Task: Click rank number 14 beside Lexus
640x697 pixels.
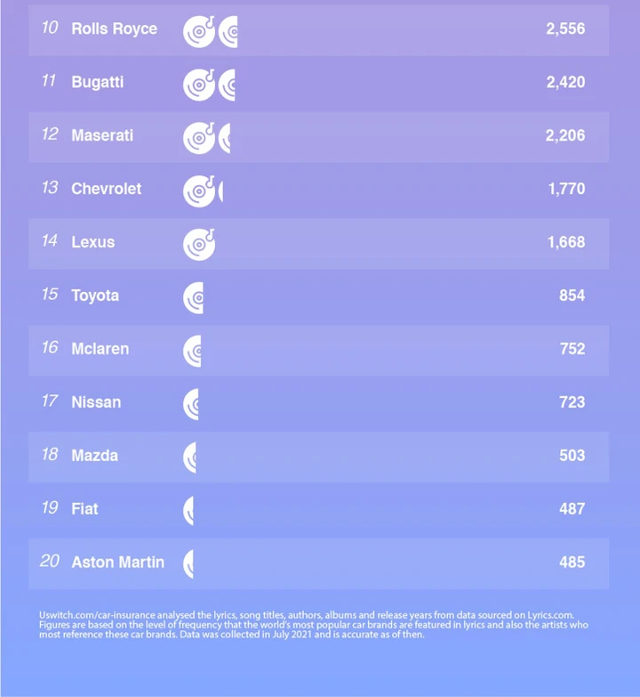Action: 50,241
